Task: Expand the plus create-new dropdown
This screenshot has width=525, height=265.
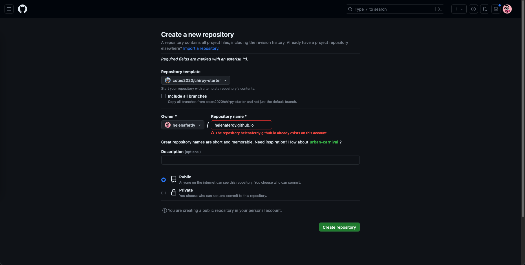Action: (x=459, y=9)
